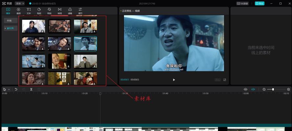
Task: Download the shocked face man clip
Action: [x=68, y=48]
